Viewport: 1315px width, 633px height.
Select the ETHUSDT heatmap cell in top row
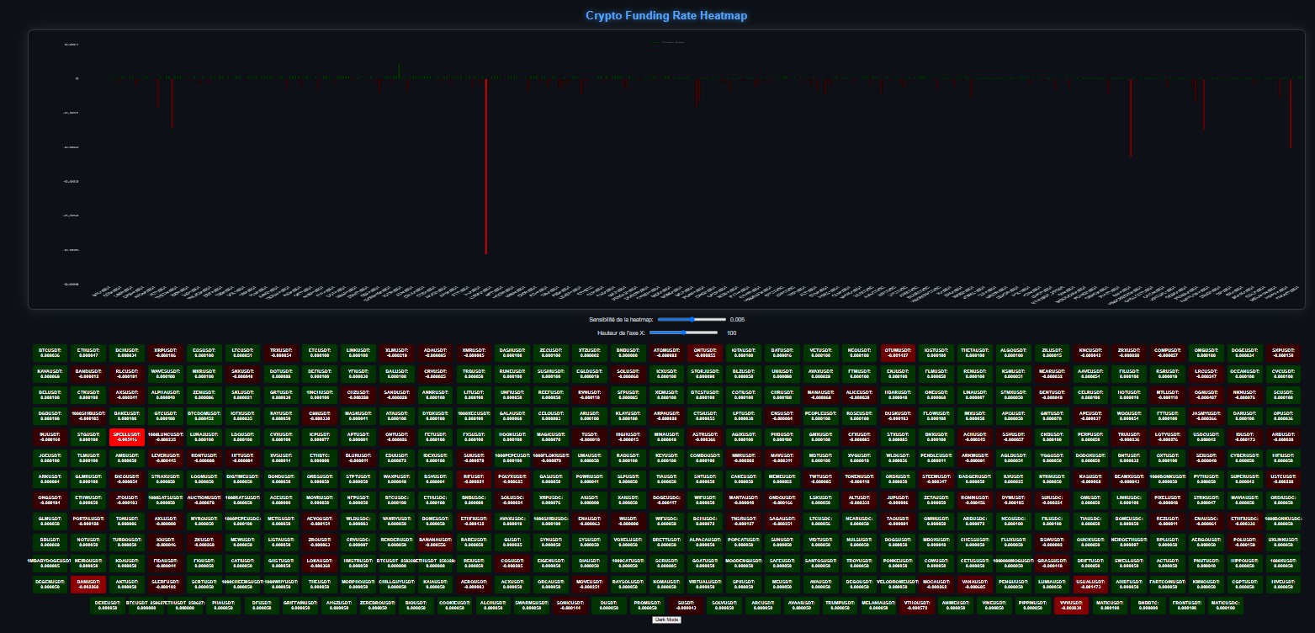(x=88, y=352)
